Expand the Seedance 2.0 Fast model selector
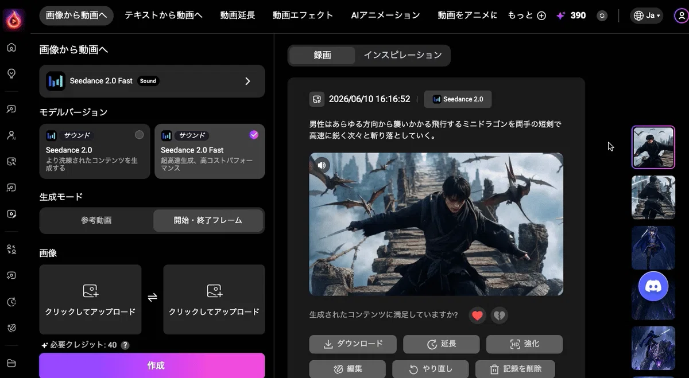 (x=152, y=81)
